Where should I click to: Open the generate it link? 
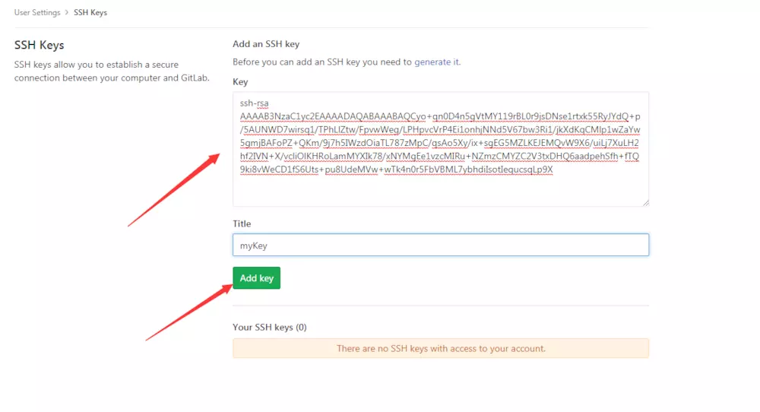click(436, 62)
